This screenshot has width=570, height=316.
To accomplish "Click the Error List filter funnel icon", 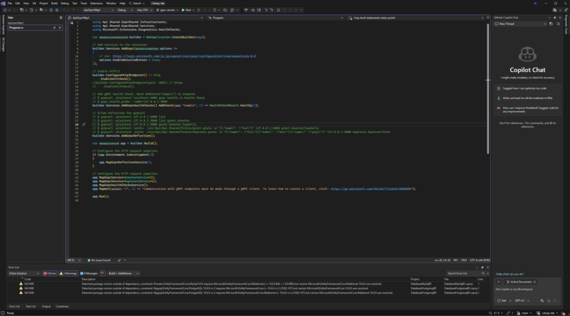I will (103, 273).
